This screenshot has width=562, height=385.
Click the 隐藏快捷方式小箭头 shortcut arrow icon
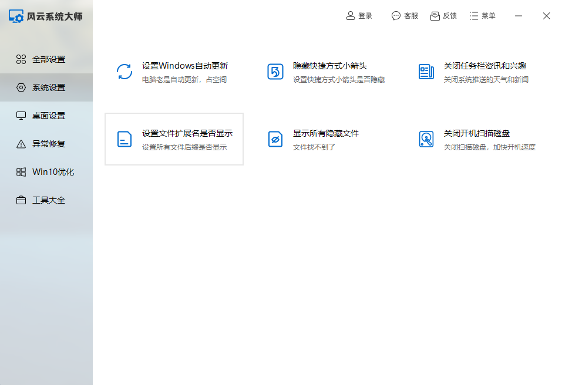(275, 71)
